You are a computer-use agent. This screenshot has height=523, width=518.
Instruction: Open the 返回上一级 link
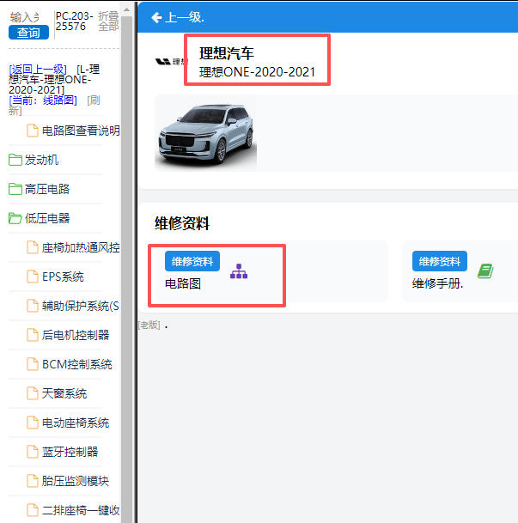38,70
